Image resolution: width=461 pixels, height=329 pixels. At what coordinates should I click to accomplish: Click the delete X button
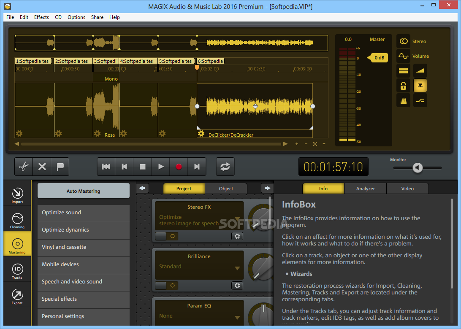(x=42, y=167)
